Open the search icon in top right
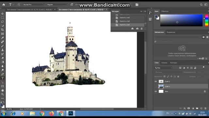Screen dimensions: 209x118 [201, 5]
